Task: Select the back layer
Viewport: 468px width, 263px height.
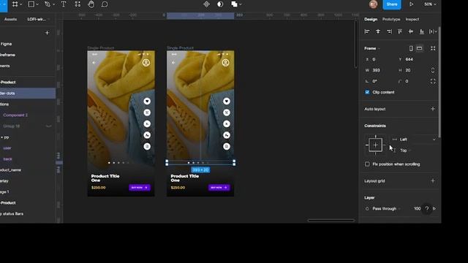Action: (x=8, y=159)
